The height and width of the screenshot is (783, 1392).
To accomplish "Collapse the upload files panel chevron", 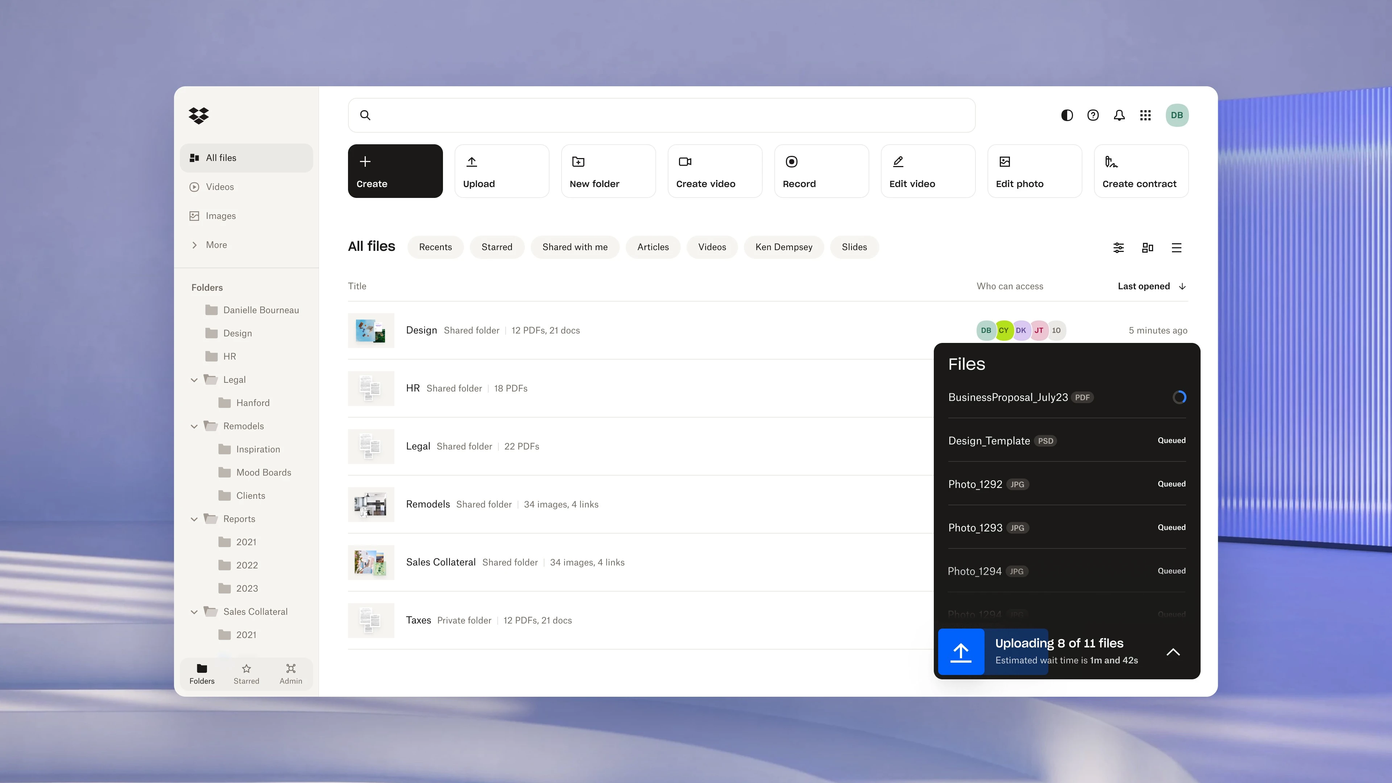I will coord(1173,652).
